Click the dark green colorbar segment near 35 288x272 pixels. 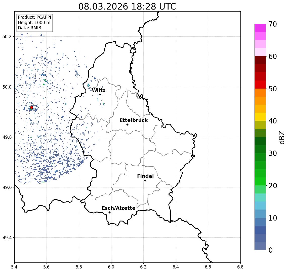click(260, 141)
